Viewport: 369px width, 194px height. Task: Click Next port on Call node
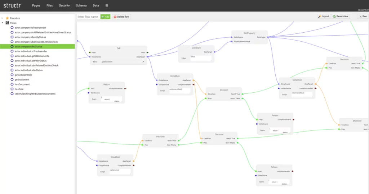tap(147, 52)
